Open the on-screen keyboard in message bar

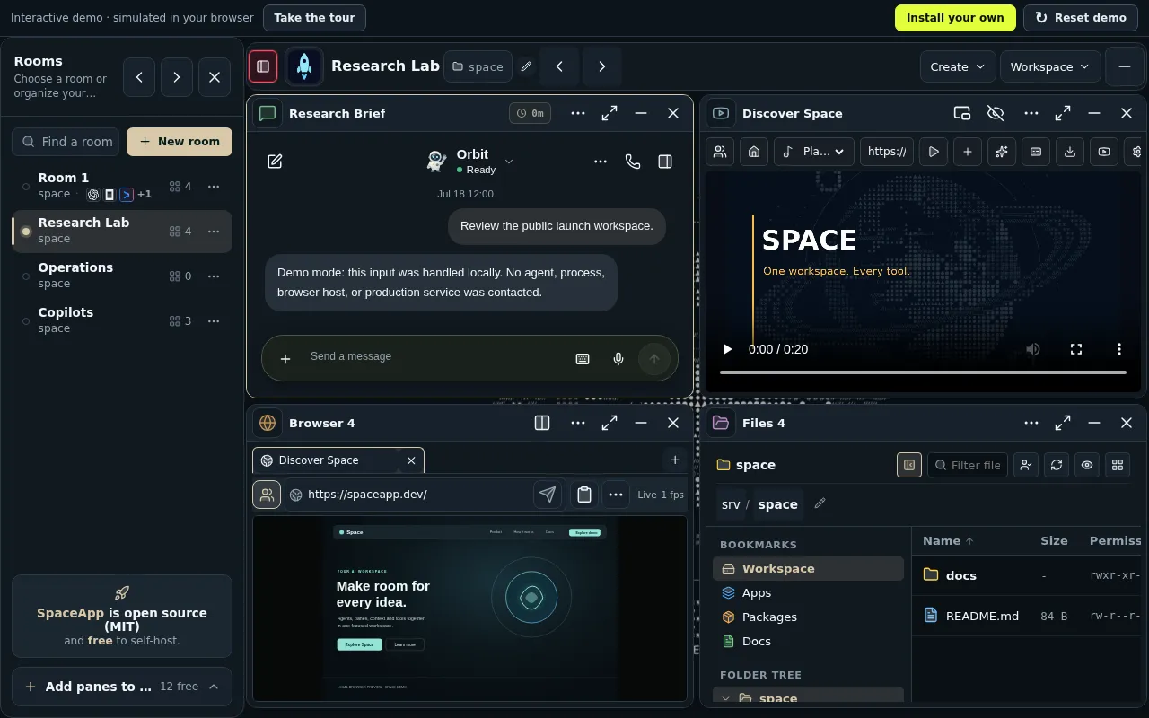tap(583, 359)
